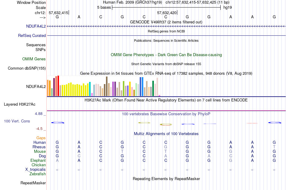Click the NDUFA4L2 GENCODE track label

36,26
